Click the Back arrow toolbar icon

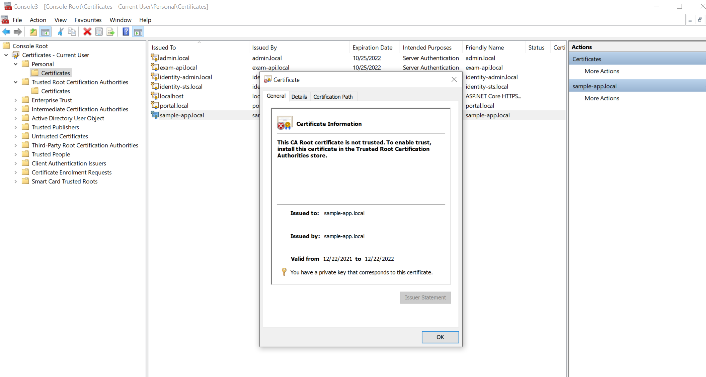[6, 32]
